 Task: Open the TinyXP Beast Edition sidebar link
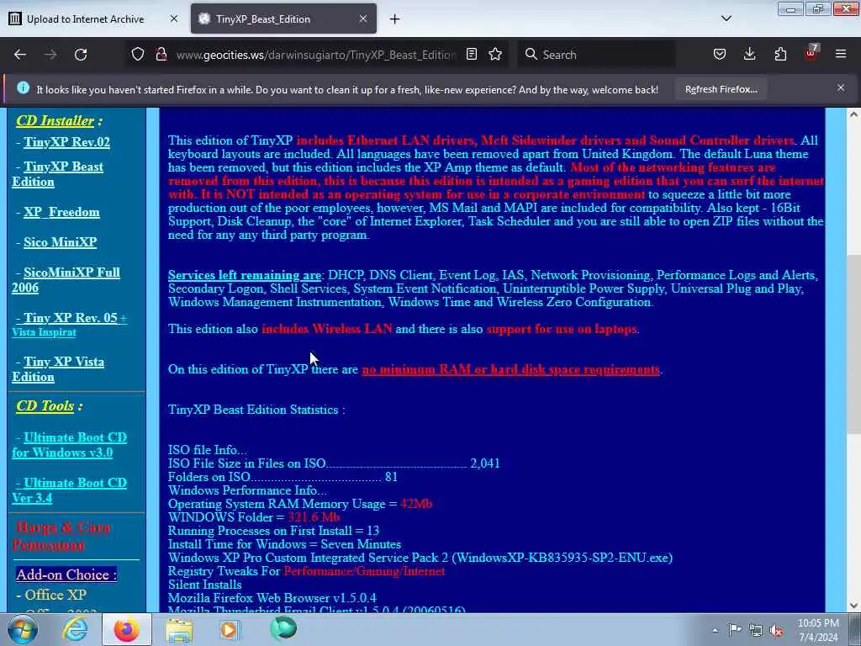click(58, 174)
